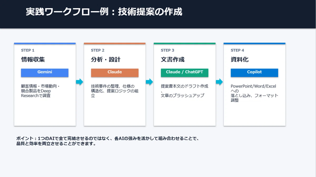This screenshot has width=316, height=177.
Task: Select the STEP 1 label text
Action: coord(28,50)
